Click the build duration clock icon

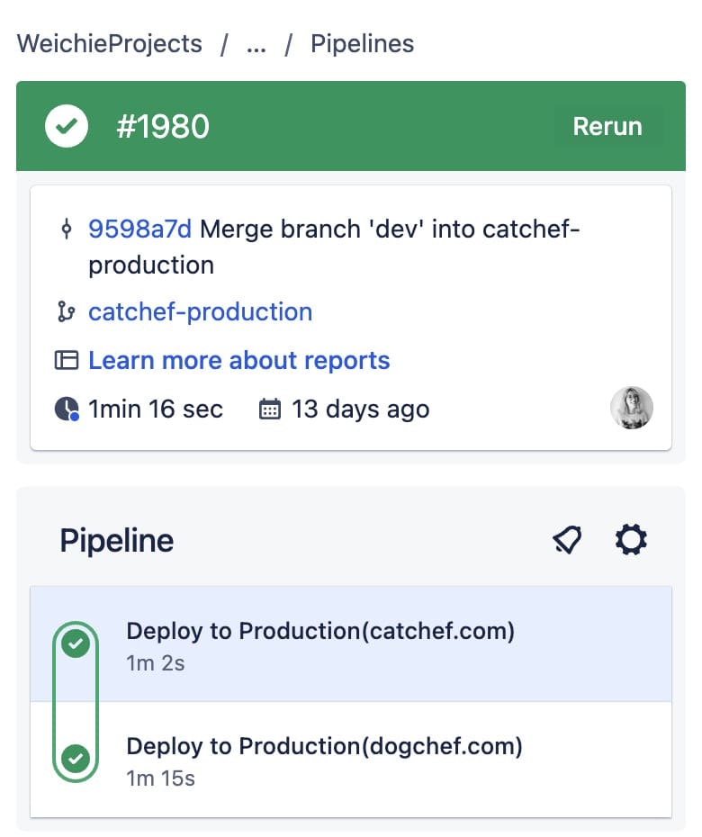click(x=67, y=409)
